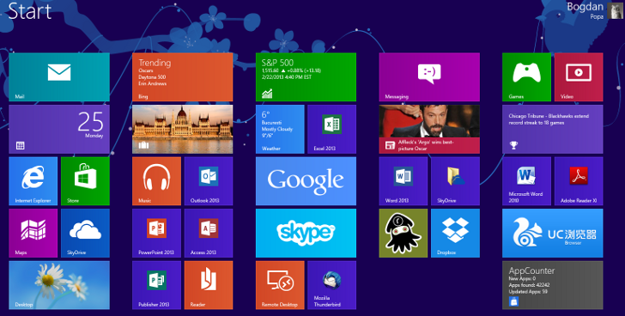Open the S&P 500 Finance tile
Viewport: 625px width, 316px height.
[x=306, y=77]
